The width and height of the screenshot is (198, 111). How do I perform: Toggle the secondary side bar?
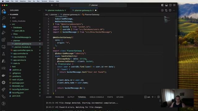click(170, 5)
